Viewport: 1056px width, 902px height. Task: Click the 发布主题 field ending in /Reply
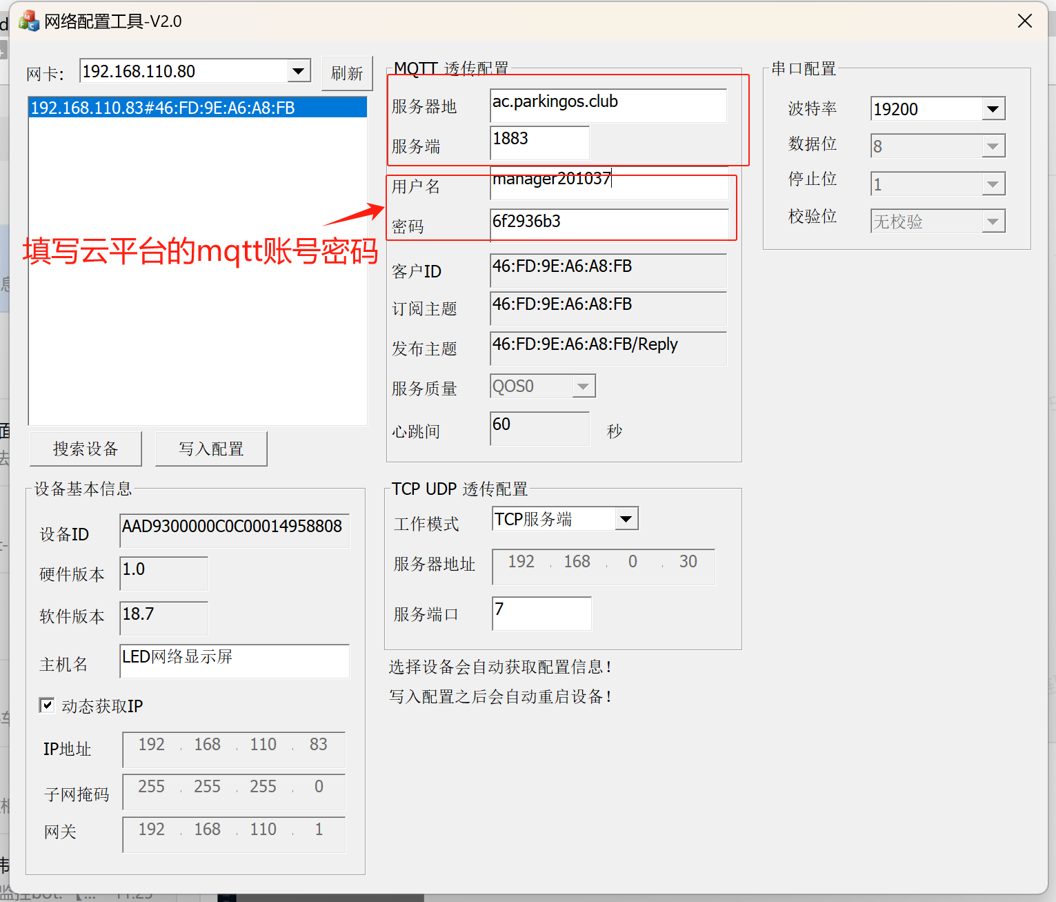608,349
